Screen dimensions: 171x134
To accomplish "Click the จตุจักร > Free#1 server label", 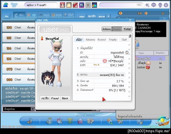I will coord(37,5).
